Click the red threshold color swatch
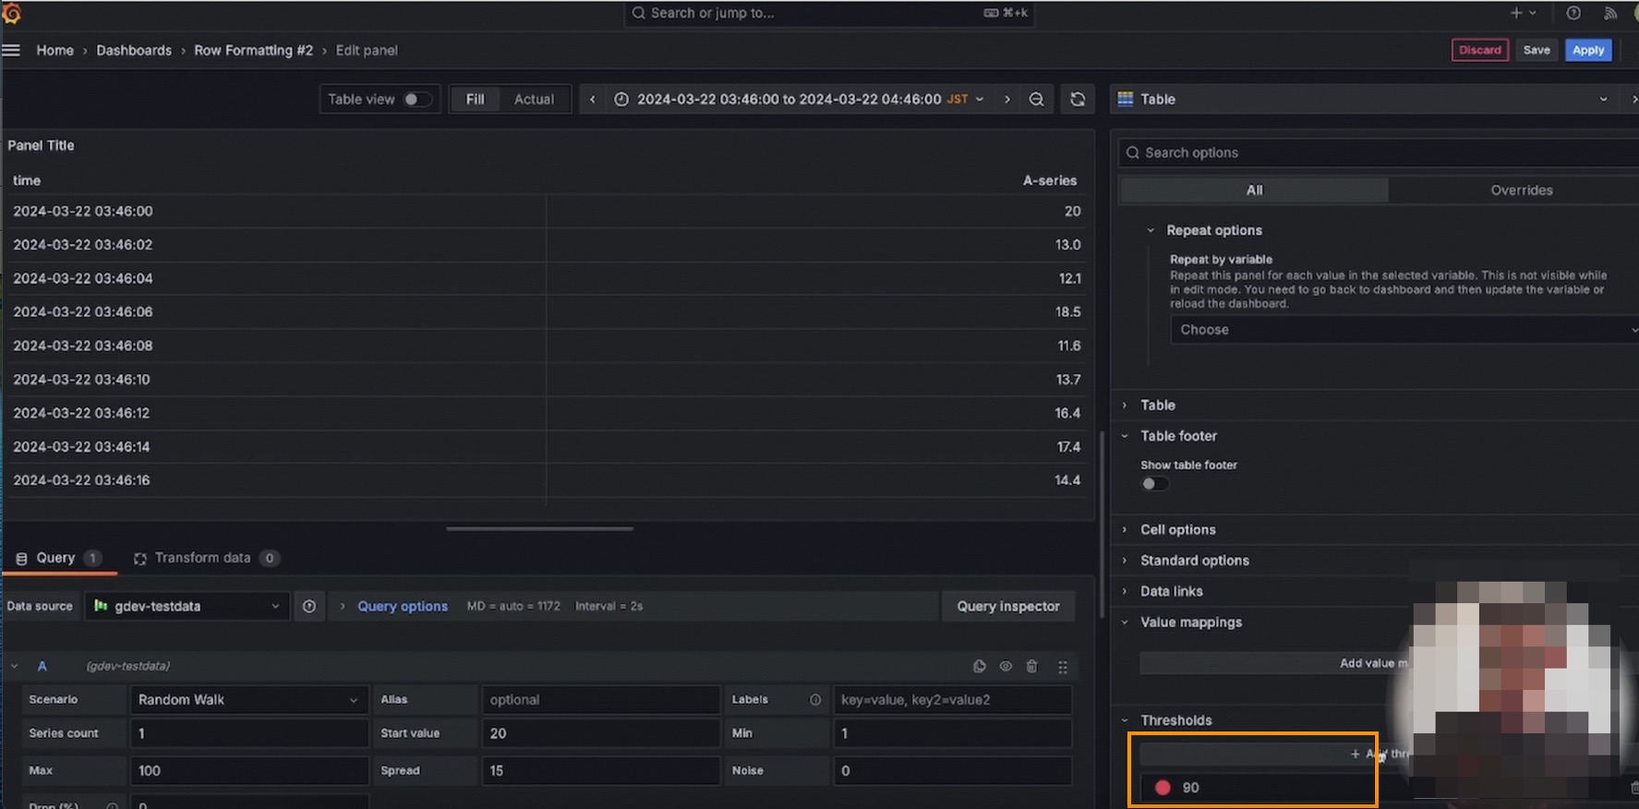Viewport: 1639px width, 809px height. pyautogui.click(x=1163, y=788)
